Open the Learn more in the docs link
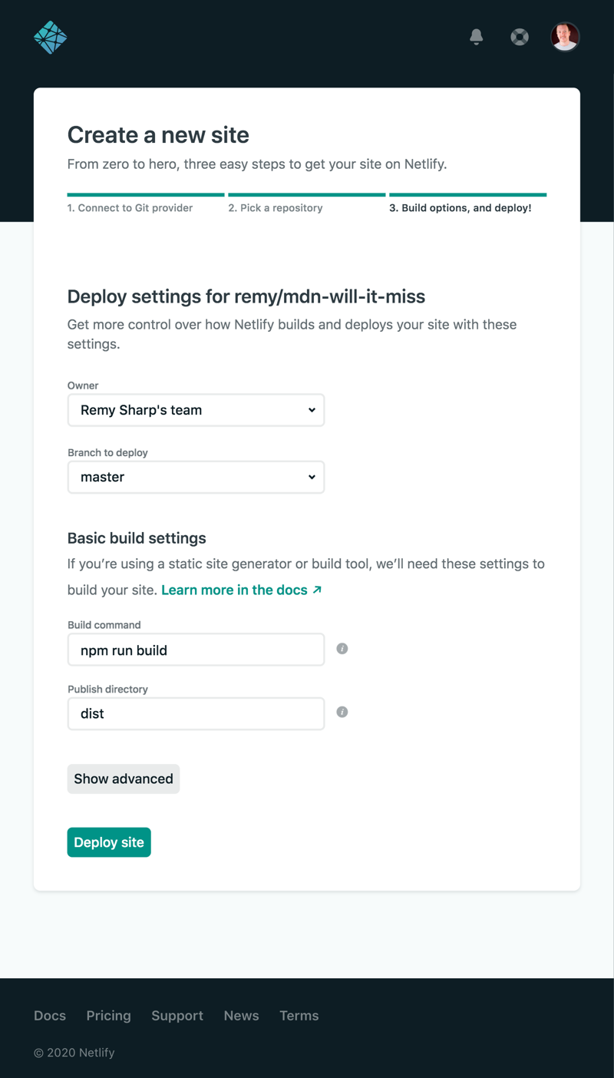614x1078 pixels. click(234, 590)
